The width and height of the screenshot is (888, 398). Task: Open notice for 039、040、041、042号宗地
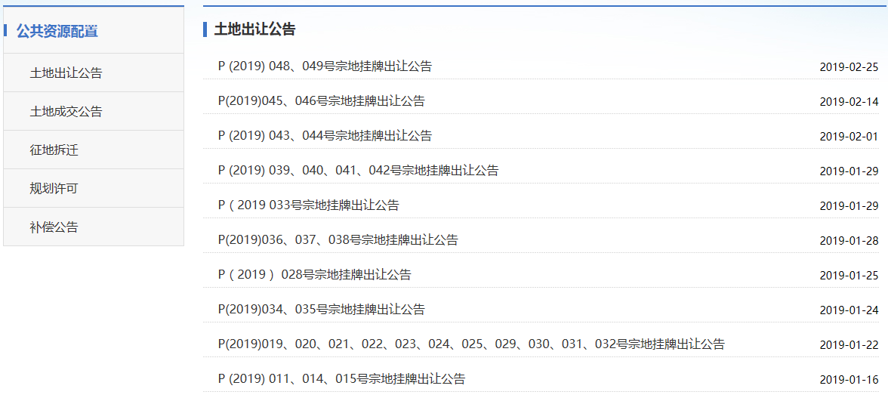point(358,171)
